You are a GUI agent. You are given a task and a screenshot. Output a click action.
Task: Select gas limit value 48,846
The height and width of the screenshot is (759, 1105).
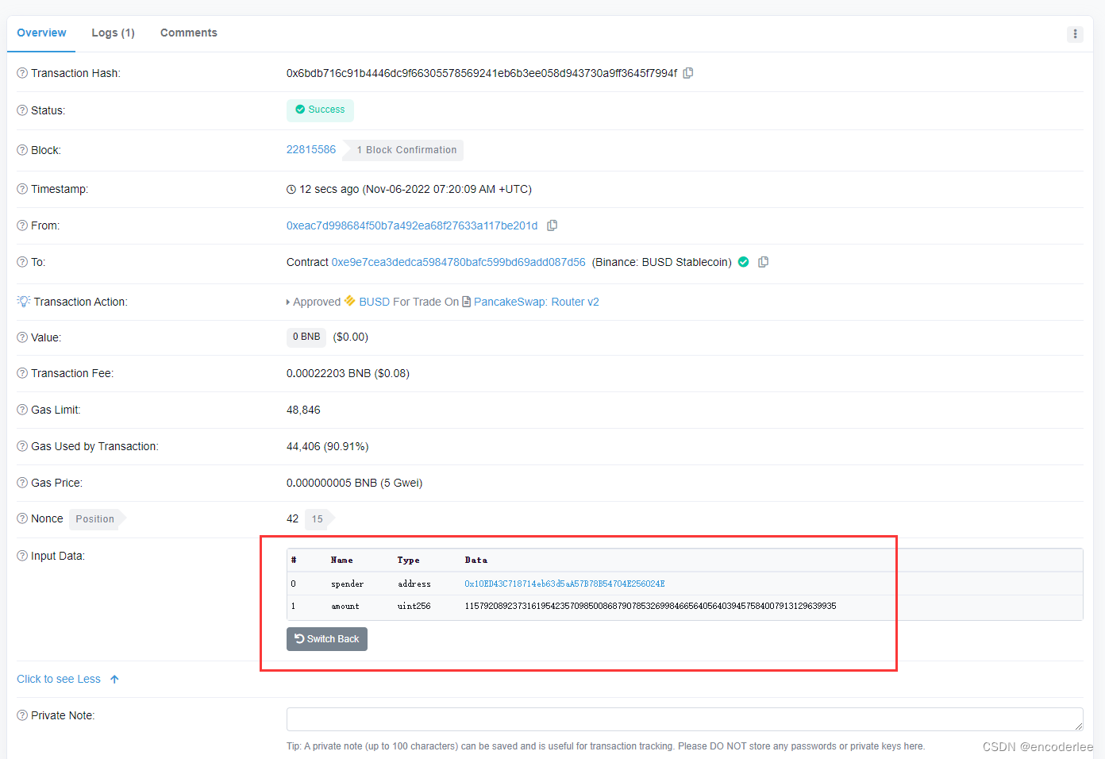303,410
